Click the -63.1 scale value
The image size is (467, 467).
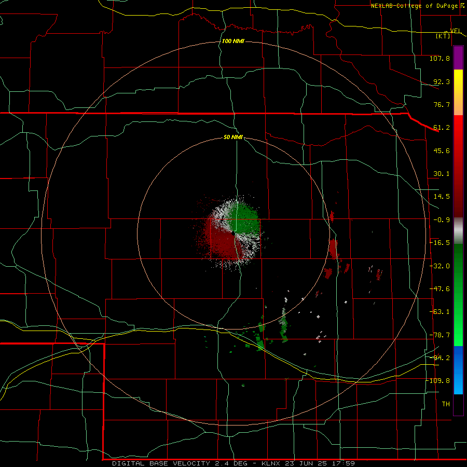pos(439,312)
